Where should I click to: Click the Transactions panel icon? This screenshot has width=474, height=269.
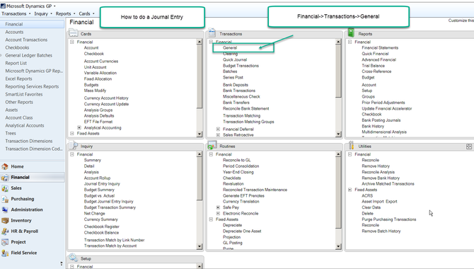(x=212, y=33)
